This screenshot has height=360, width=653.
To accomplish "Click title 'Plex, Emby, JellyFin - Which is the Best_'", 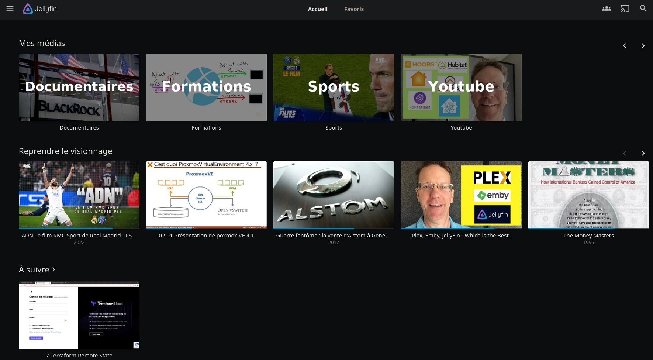I will (x=461, y=236).
